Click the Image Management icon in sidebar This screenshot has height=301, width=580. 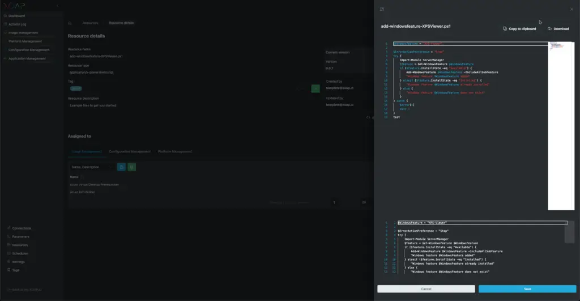(x=5, y=32)
